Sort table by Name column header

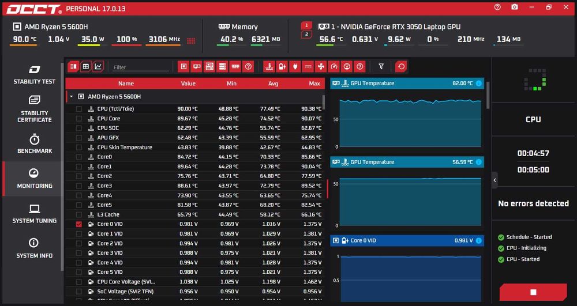(x=126, y=84)
